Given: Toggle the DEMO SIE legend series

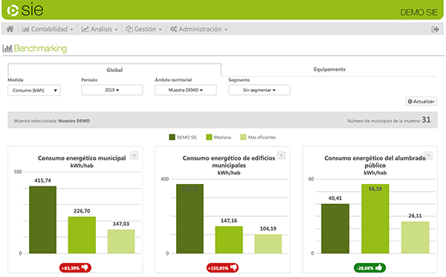Looking at the screenshot, I should pos(183,137).
